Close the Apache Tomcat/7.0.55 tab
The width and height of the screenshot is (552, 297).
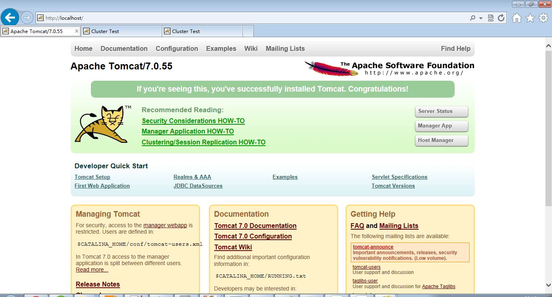pyautogui.click(x=77, y=31)
